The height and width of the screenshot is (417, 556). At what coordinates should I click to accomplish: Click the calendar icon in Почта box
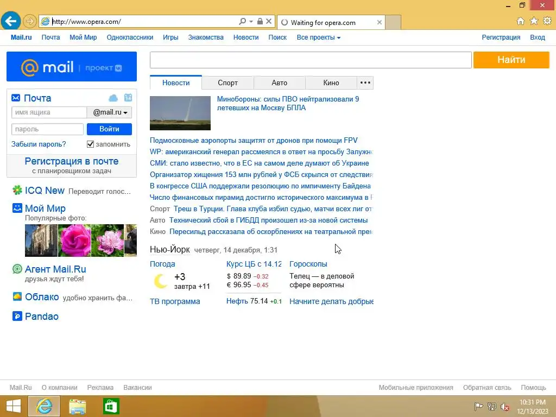[x=128, y=98]
